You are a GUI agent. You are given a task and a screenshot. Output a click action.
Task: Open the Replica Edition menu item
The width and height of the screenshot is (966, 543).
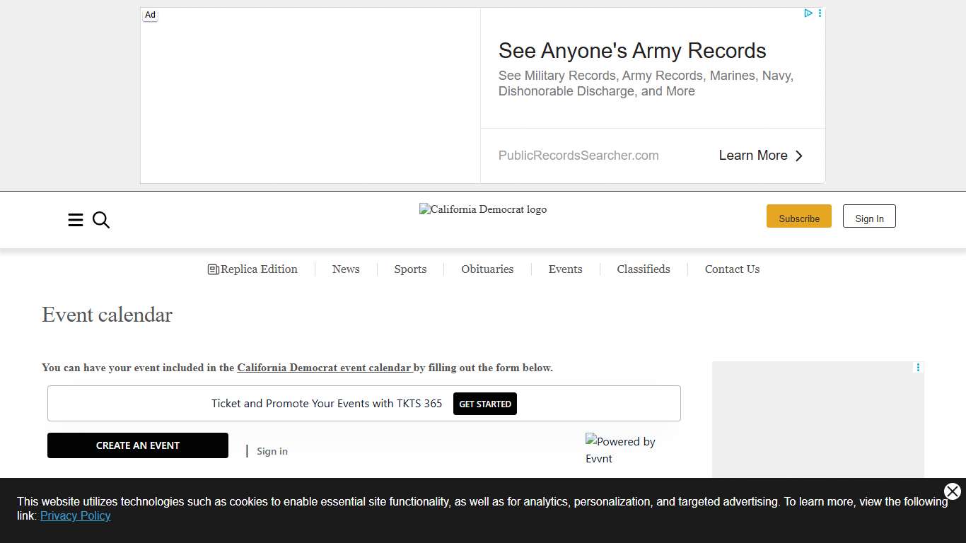click(252, 269)
